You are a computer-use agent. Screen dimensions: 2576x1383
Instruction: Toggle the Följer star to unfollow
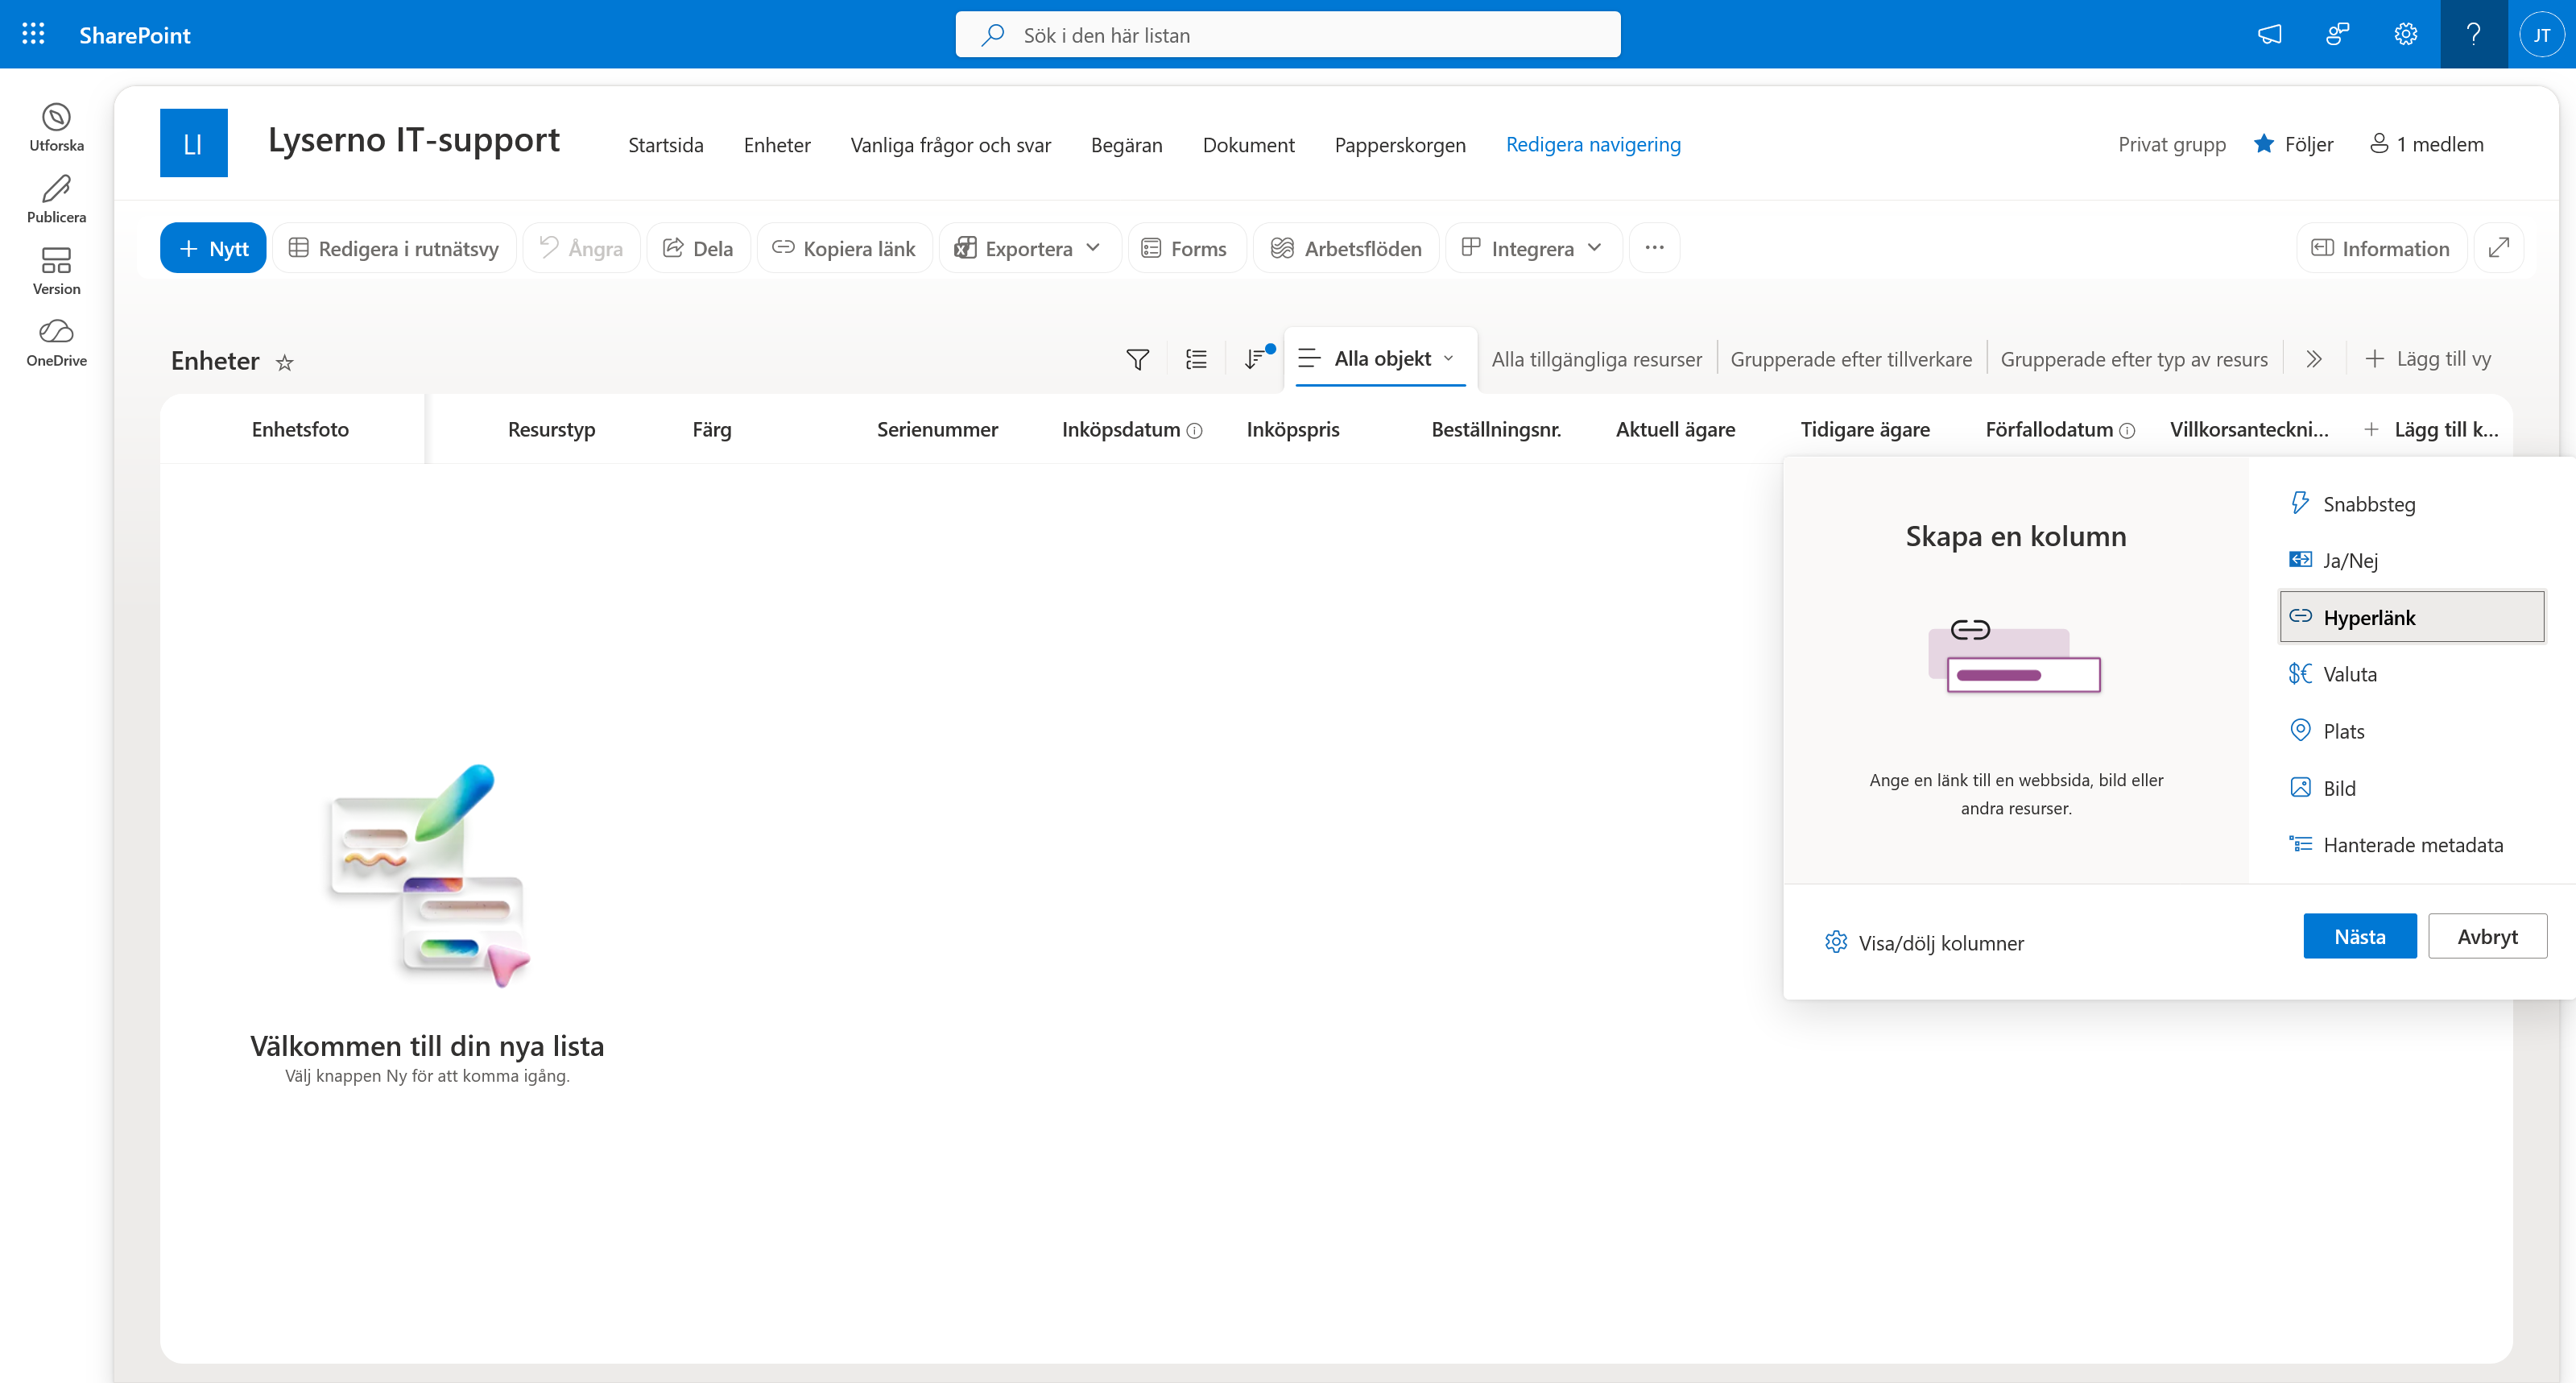pos(2264,144)
